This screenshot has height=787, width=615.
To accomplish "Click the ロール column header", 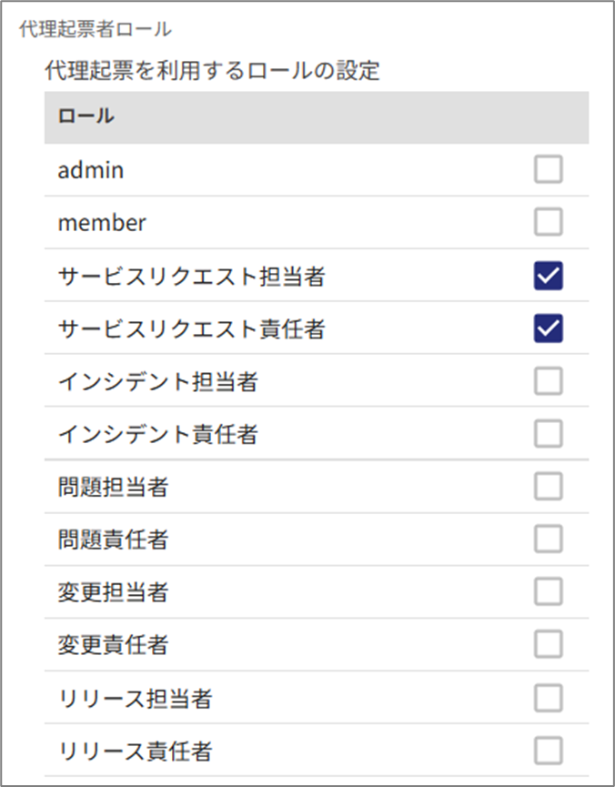I will (86, 116).
